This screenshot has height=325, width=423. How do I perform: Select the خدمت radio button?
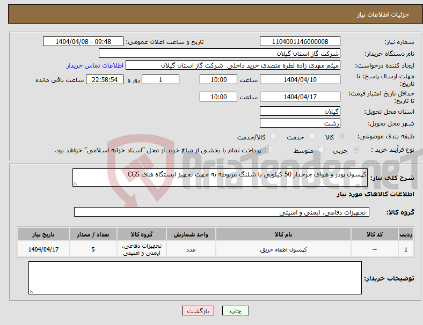[312, 136]
